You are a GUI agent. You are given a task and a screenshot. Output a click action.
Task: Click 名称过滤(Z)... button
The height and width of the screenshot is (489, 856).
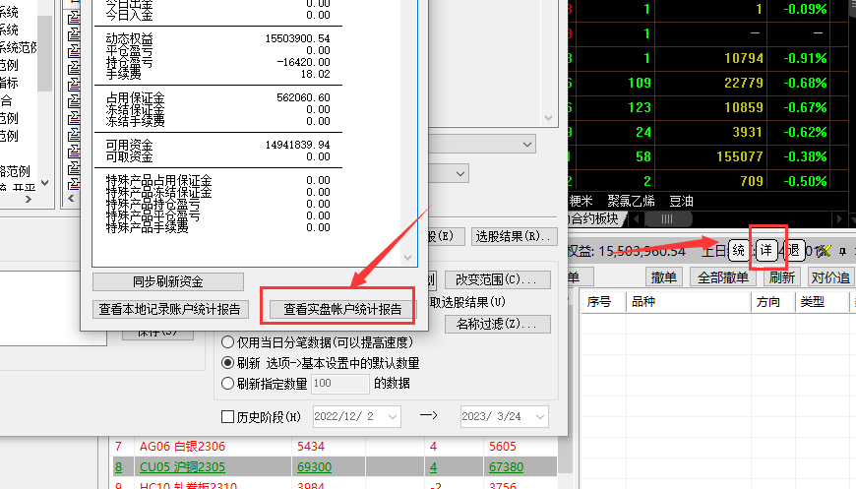pyautogui.click(x=497, y=324)
